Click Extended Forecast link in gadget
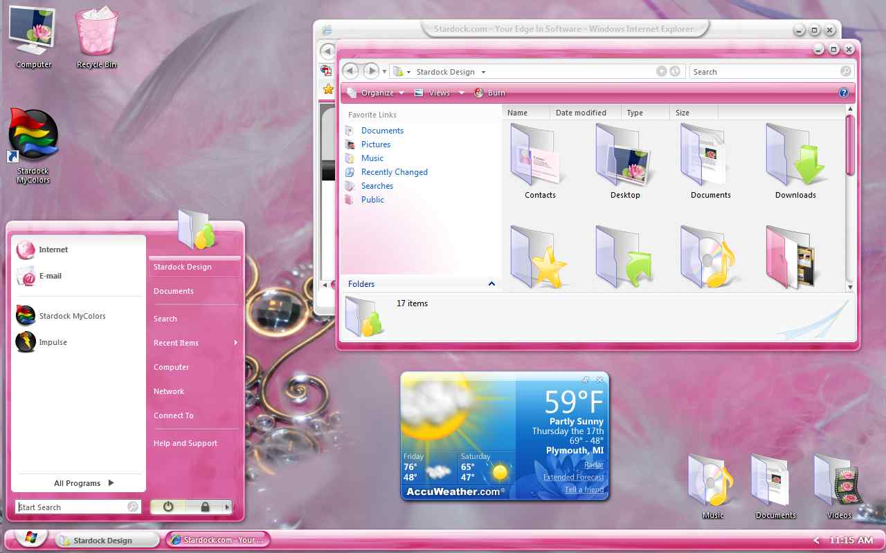The width and height of the screenshot is (886, 553). [573, 477]
